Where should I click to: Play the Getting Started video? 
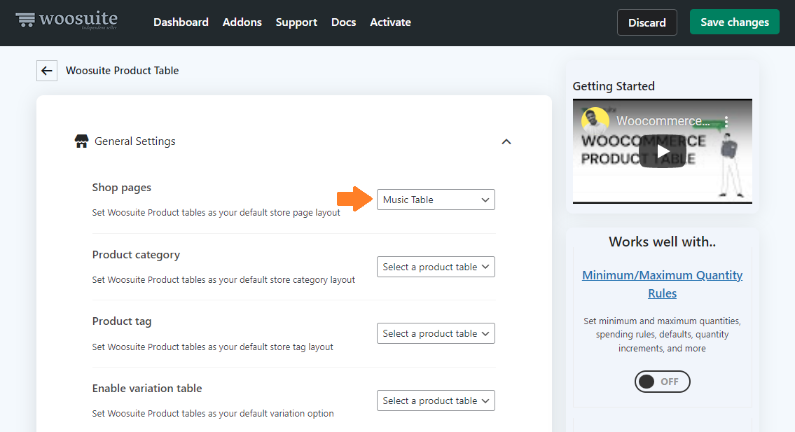pos(662,151)
